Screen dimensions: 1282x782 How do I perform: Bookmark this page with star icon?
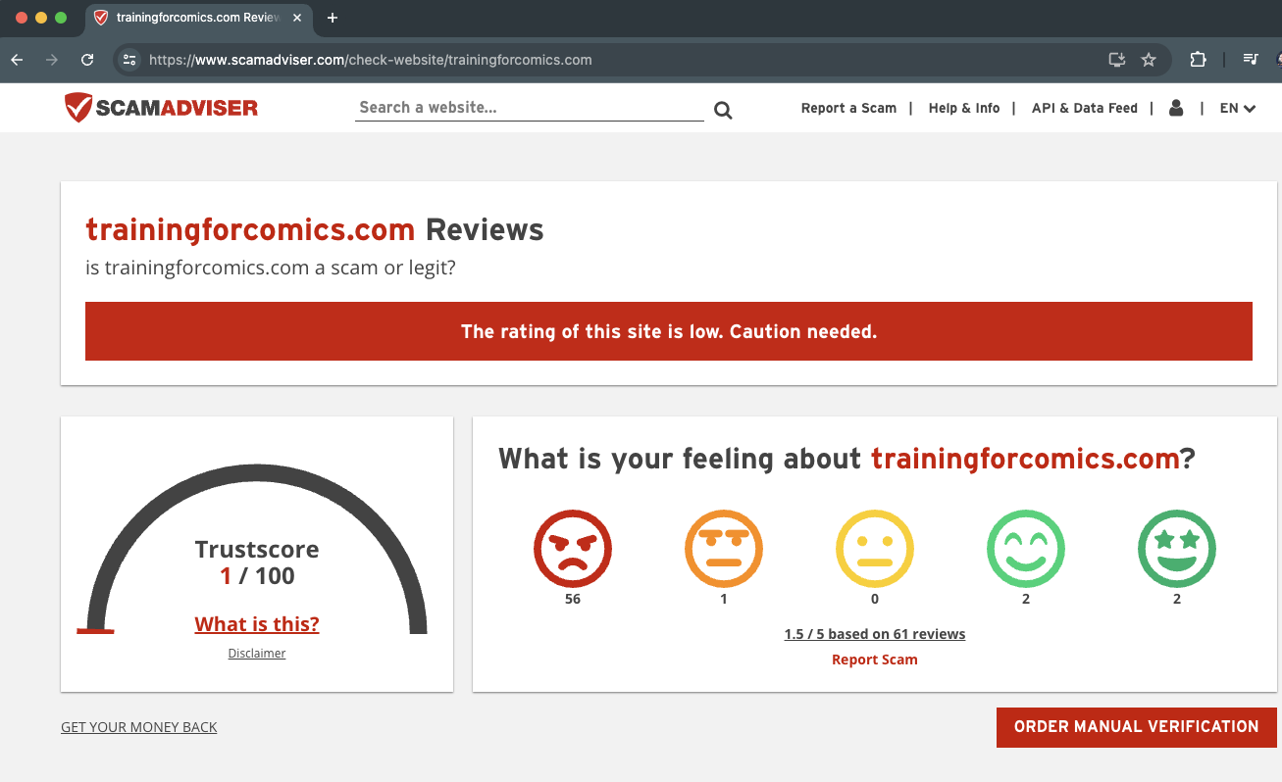(1149, 60)
